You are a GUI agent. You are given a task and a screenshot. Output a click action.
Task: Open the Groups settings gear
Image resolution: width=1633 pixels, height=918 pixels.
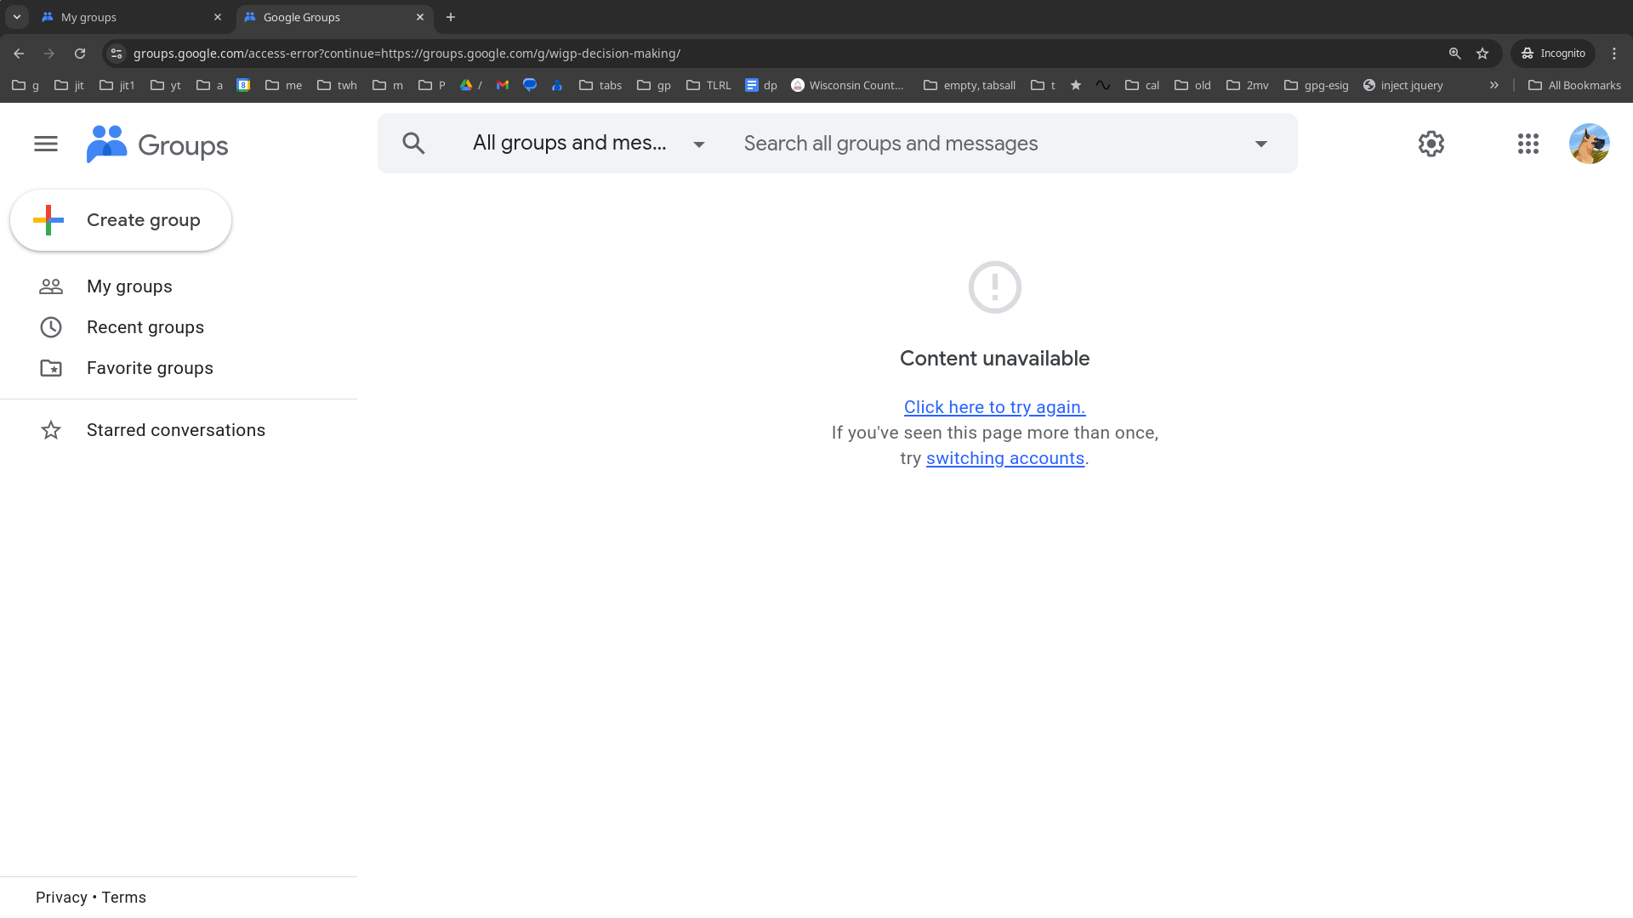pos(1431,144)
